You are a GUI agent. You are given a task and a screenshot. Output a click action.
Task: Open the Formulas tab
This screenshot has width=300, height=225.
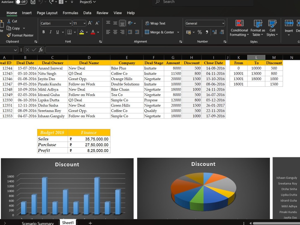(70, 13)
